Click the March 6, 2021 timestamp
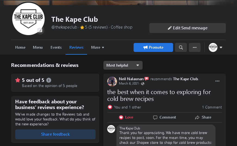 point(129,83)
